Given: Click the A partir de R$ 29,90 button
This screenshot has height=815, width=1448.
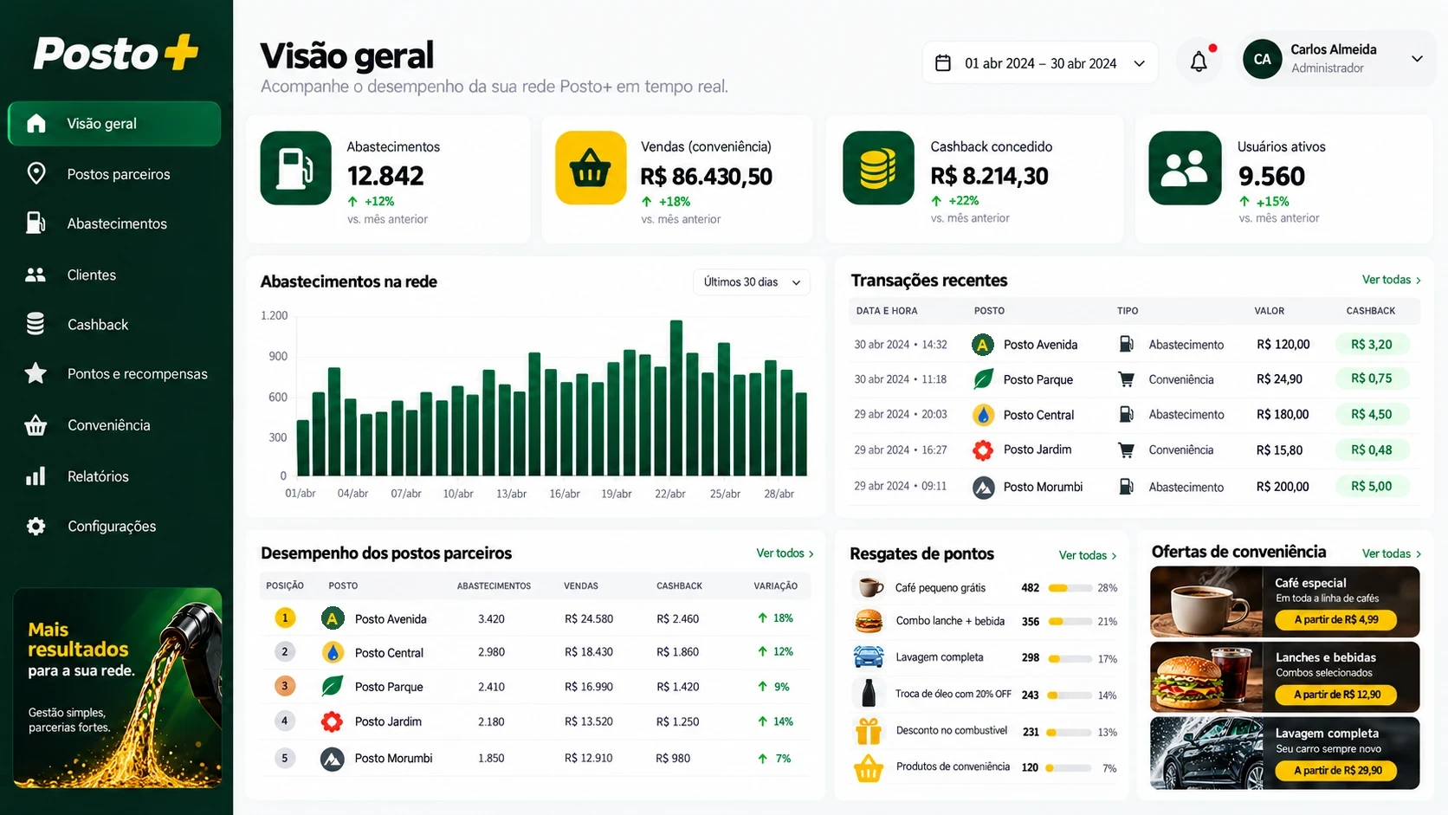Looking at the screenshot, I should coord(1337,771).
